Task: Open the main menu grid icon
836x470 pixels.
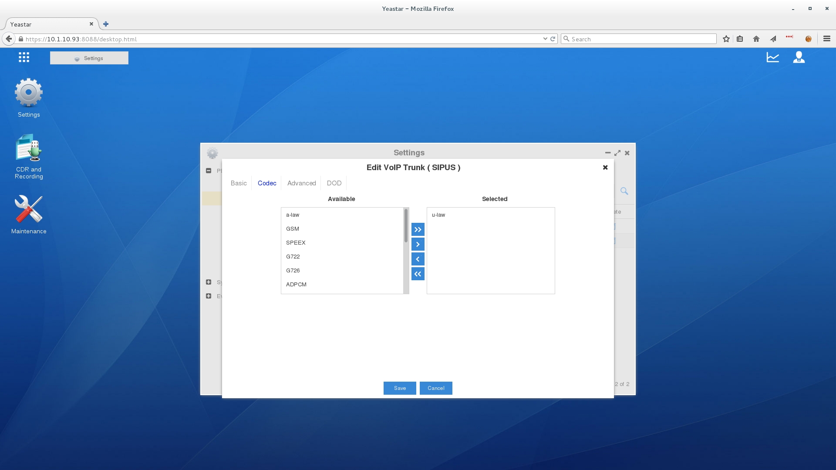Action: [x=24, y=57]
